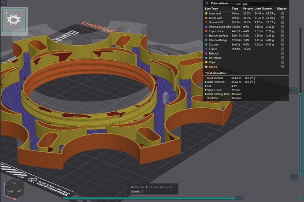
Task: Click the orange Outer wall color swatch
Action: [206, 18]
